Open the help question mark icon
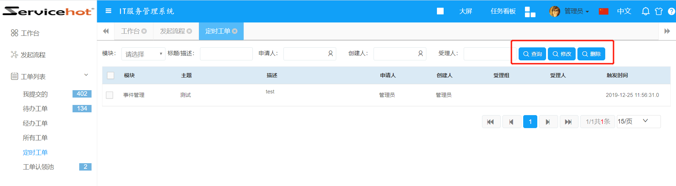Image resolution: width=676 pixels, height=186 pixels. point(671,11)
